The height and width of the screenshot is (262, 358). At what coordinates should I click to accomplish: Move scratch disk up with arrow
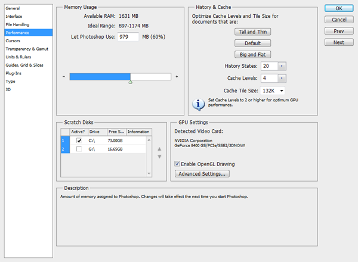(159, 149)
